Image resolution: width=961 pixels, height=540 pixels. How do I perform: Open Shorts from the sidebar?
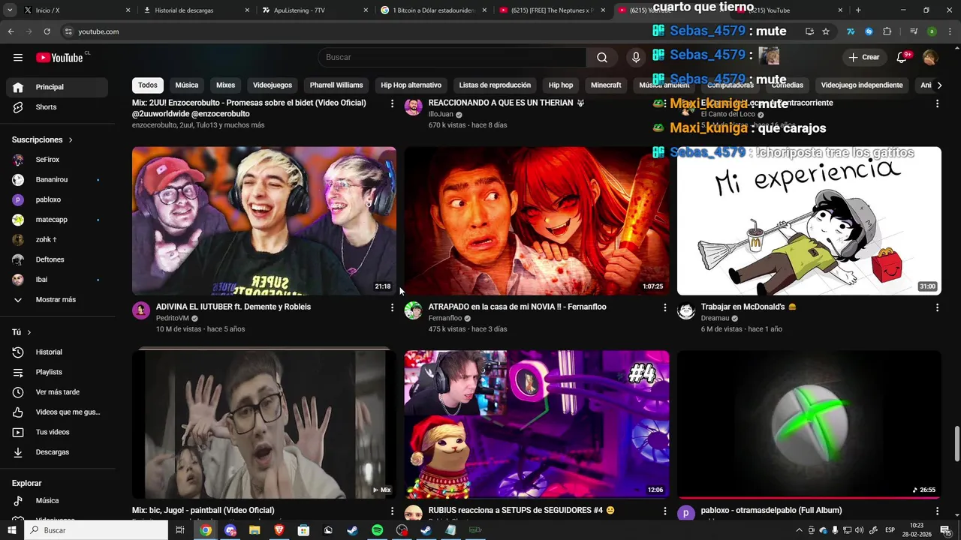59,107
